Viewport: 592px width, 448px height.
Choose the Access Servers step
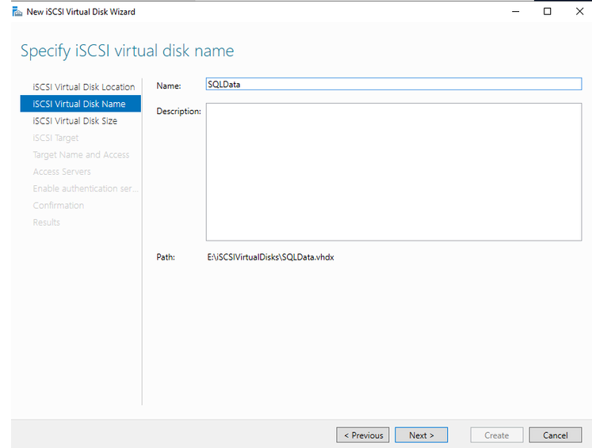(x=62, y=172)
